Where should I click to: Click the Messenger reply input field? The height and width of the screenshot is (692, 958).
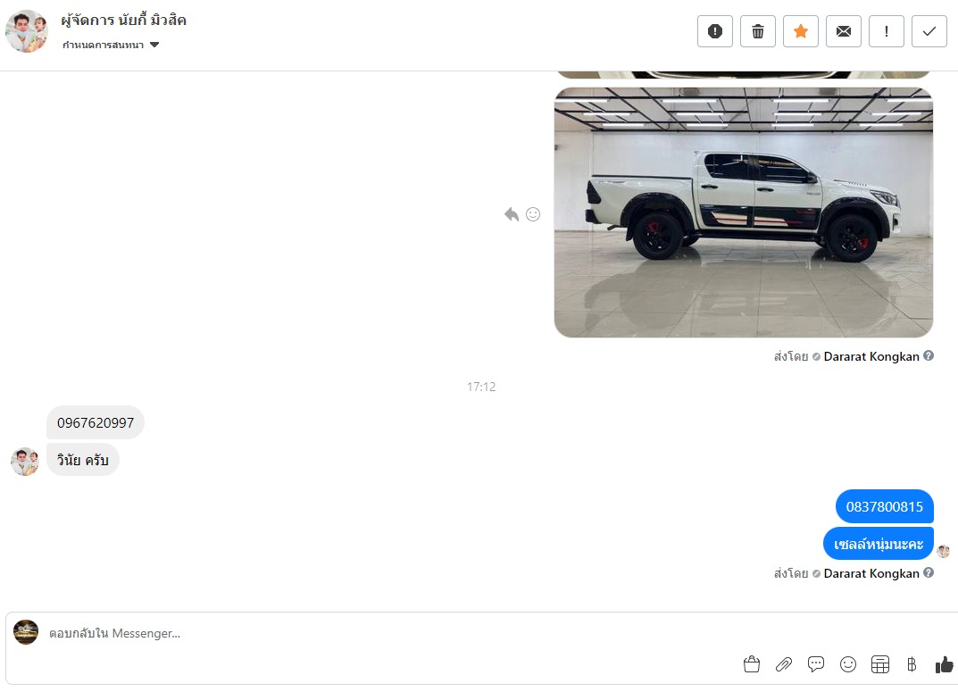pyautogui.click(x=391, y=633)
